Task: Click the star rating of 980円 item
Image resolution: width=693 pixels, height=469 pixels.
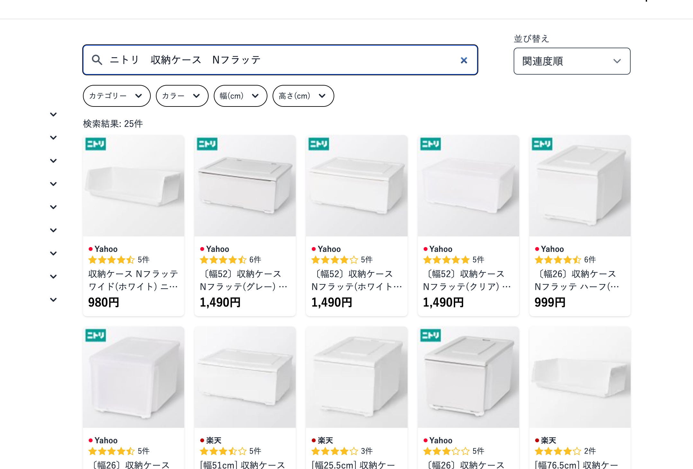Action: click(x=111, y=260)
